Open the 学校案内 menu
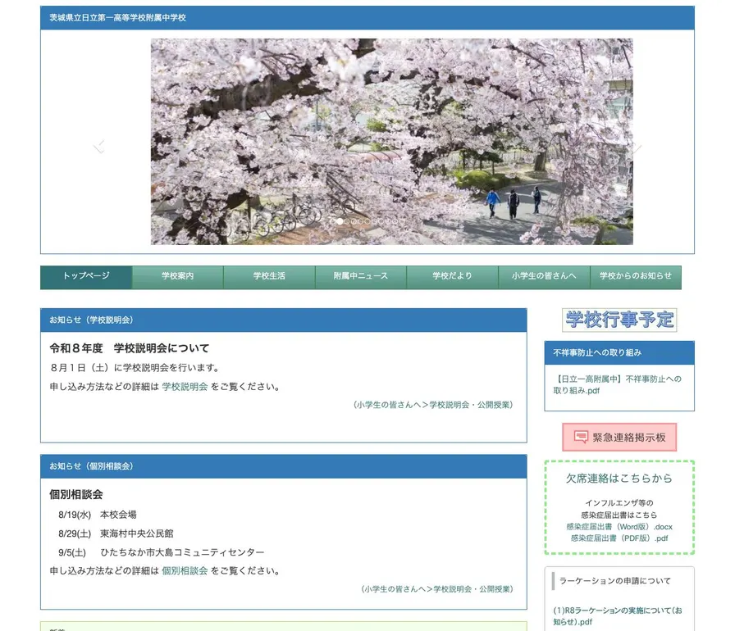Viewport: 735px width, 631px height. pos(178,277)
